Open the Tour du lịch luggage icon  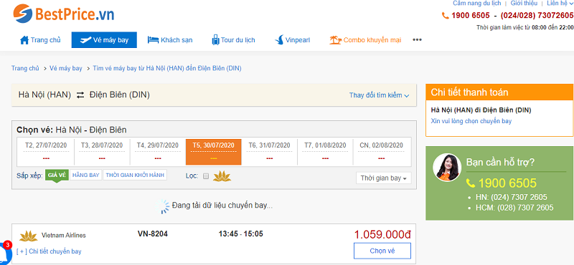215,40
